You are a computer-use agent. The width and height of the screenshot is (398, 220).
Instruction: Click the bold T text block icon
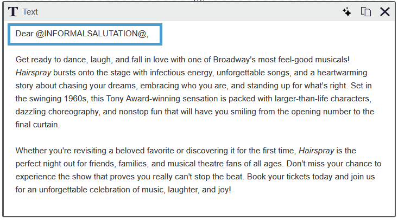[x=13, y=12]
